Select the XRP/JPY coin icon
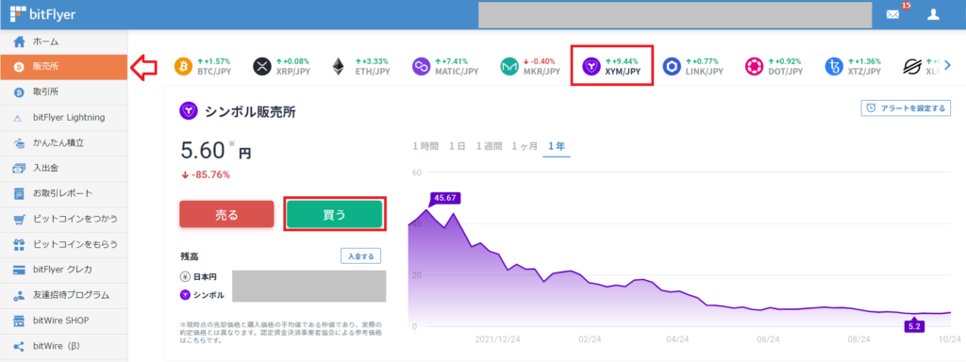This screenshot has width=966, height=362. 262,66
